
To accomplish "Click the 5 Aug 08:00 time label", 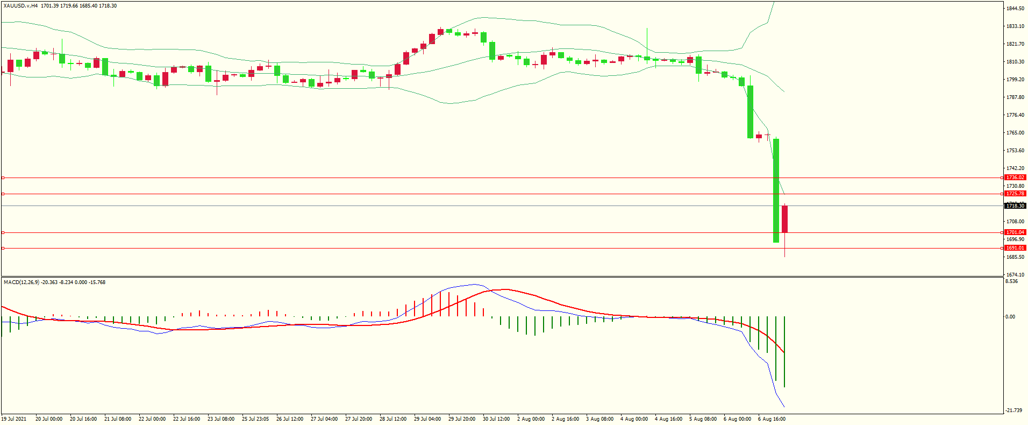I will click(703, 419).
